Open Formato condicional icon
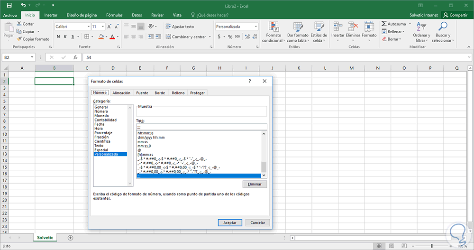 click(x=273, y=27)
